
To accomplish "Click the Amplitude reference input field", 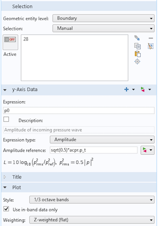I will (x=94, y=150).
